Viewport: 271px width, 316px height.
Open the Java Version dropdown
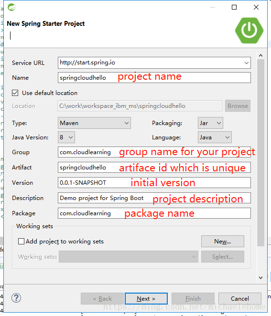tap(66, 137)
